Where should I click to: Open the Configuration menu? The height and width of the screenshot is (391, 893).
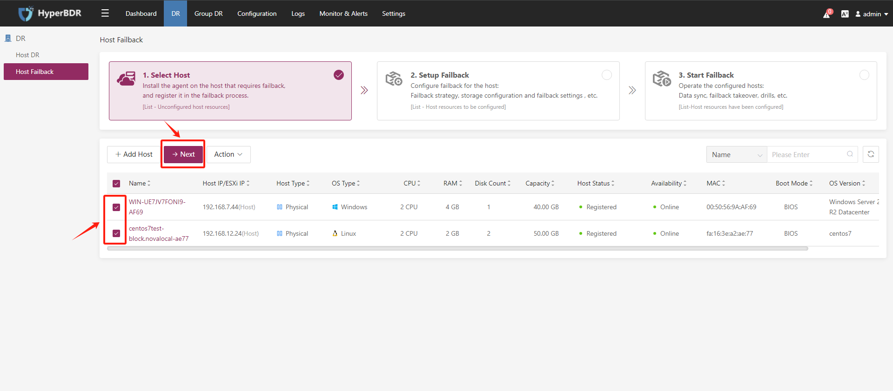[x=257, y=13]
